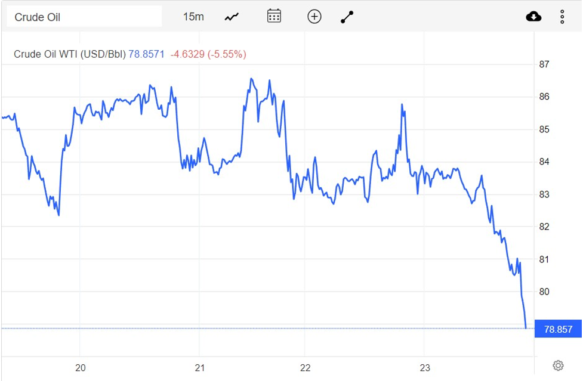
Task: Click date label 20 on time axis
Action: point(81,368)
